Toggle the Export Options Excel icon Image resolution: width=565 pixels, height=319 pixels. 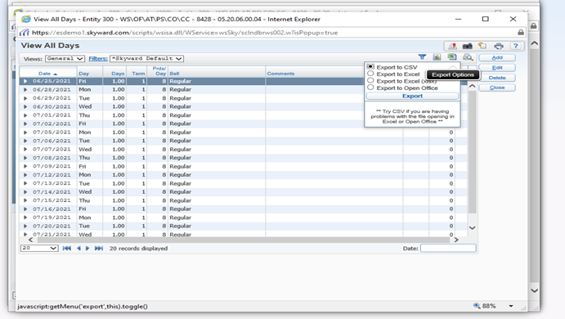(x=452, y=57)
